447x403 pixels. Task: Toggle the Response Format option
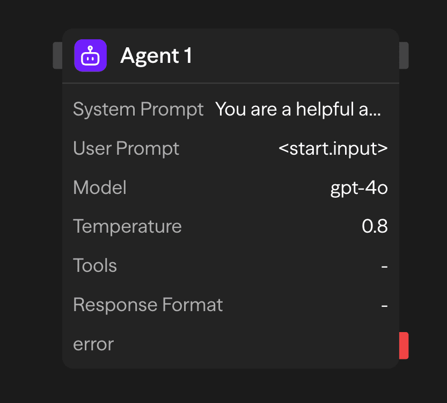(231, 305)
